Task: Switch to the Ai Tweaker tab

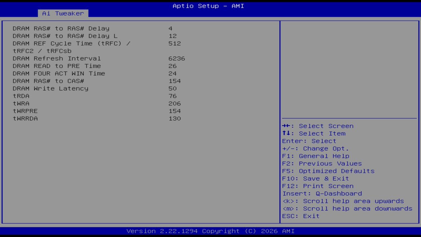Action: 62,13
